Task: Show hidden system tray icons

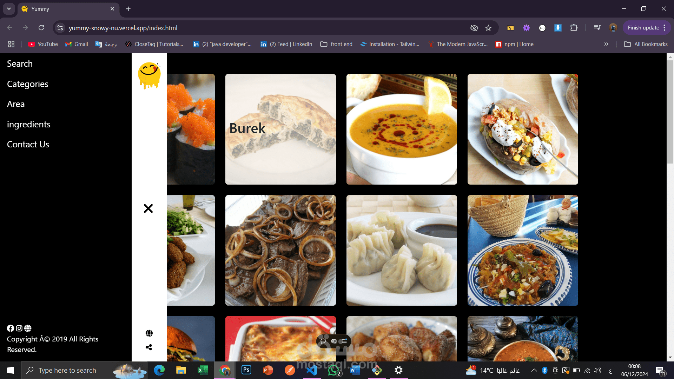Action: point(534,370)
